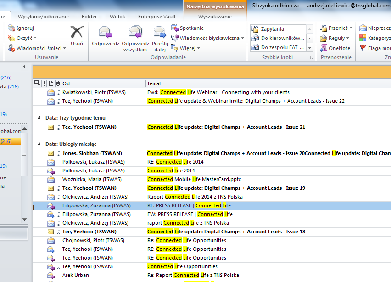Image resolution: width=391 pixels, height=282 pixels.
Task: Select the Do kierowników quick step
Action: tap(278, 38)
